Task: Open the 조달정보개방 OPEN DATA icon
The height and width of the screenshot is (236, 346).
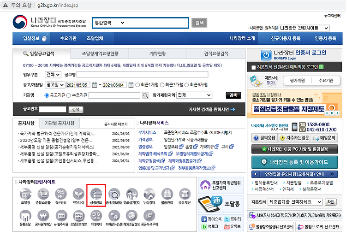Action: click(x=79, y=216)
